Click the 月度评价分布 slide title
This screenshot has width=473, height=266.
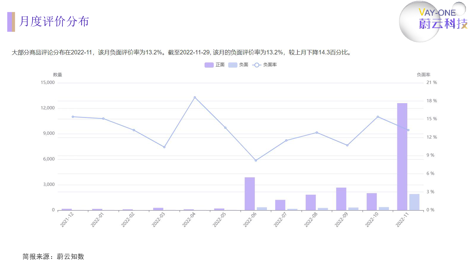click(x=54, y=22)
